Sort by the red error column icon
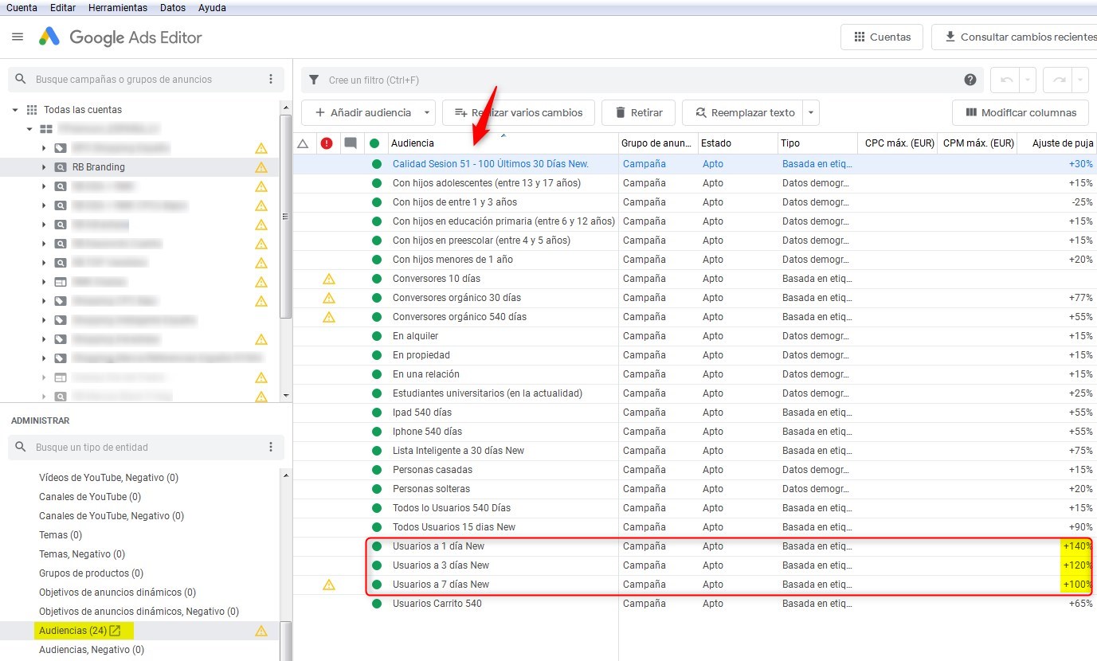Viewport: 1097px width, 661px height. coord(327,143)
